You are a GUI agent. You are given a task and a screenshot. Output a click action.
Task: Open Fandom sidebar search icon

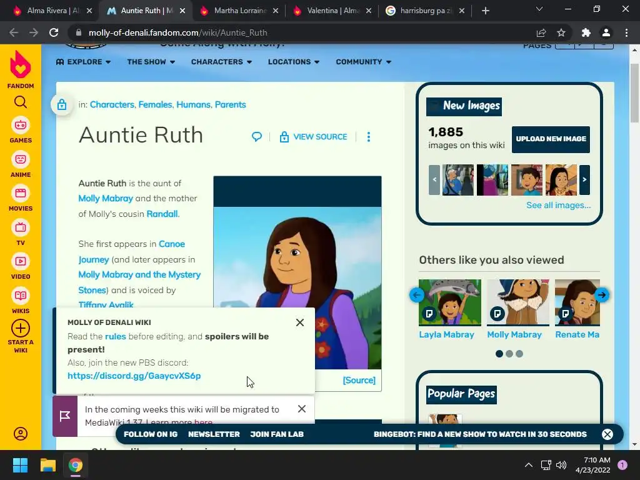tap(21, 102)
